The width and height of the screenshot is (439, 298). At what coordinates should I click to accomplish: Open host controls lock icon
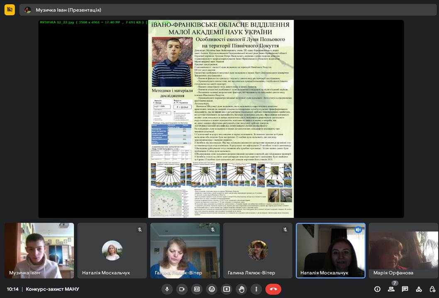tap(432, 289)
